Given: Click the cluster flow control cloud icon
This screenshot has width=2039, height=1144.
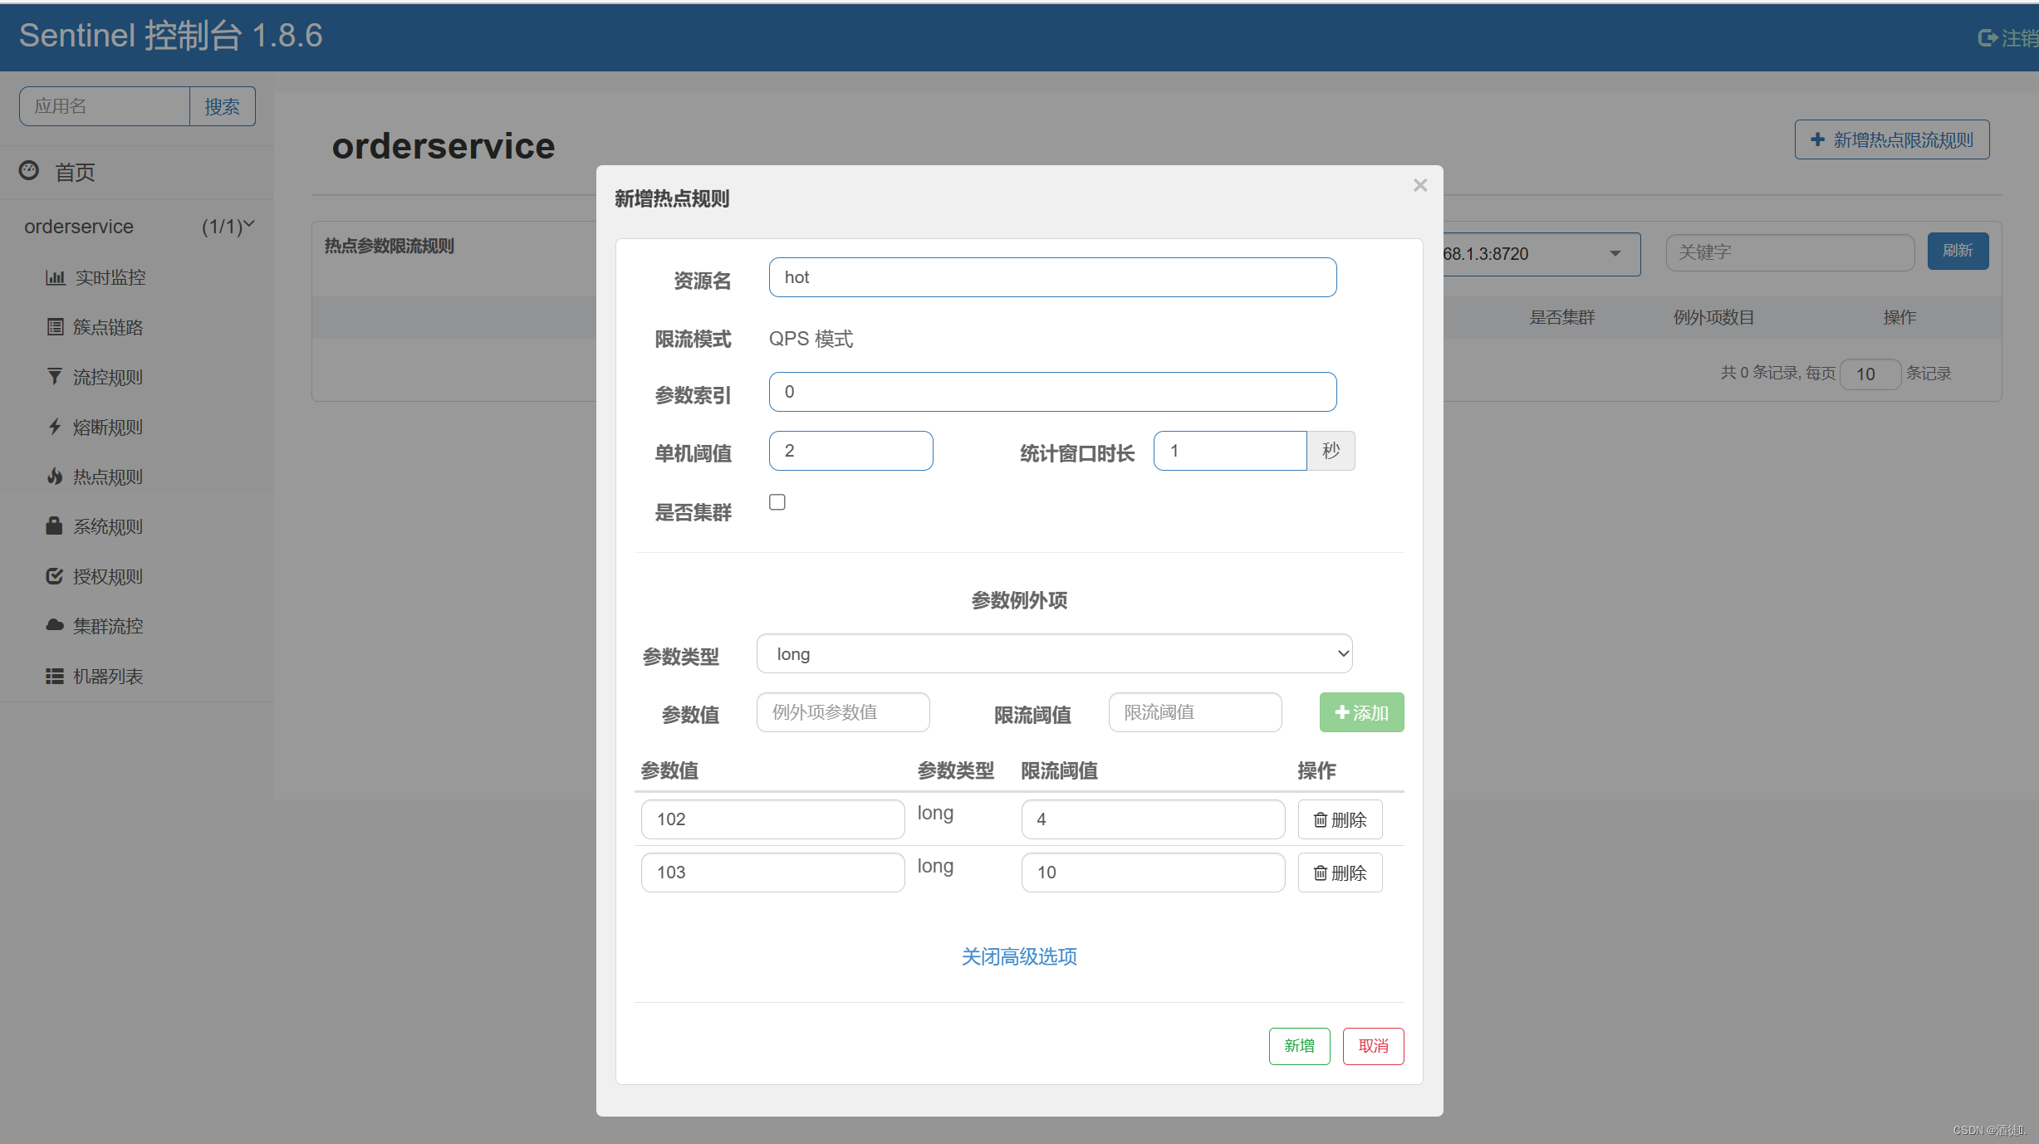Looking at the screenshot, I should (x=55, y=625).
